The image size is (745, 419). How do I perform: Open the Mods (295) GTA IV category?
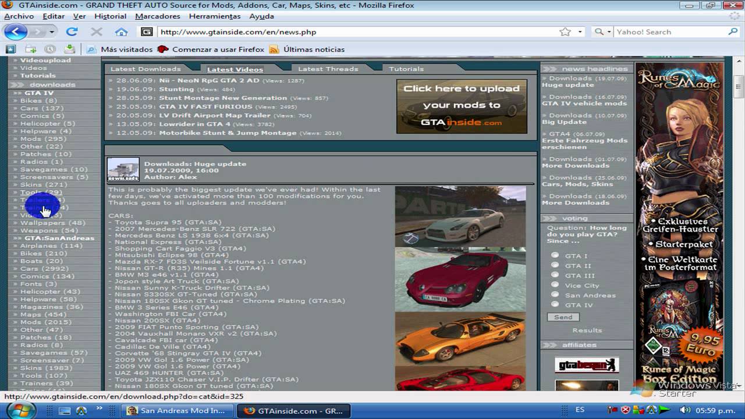pyautogui.click(x=44, y=139)
